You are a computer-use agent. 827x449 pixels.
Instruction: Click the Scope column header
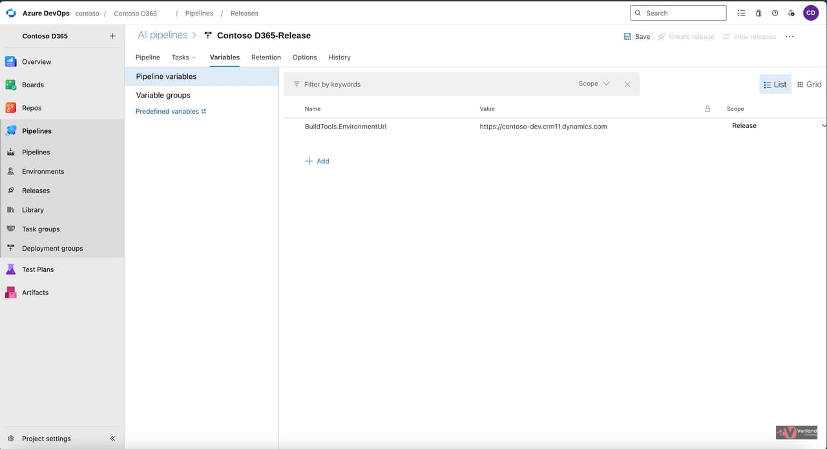(x=735, y=109)
